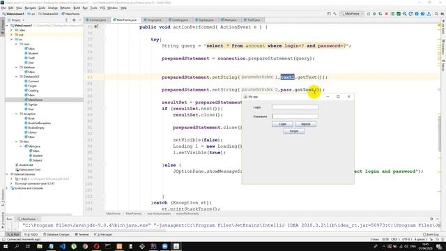
Task: Collapse the exception package node
Action: click(16, 114)
